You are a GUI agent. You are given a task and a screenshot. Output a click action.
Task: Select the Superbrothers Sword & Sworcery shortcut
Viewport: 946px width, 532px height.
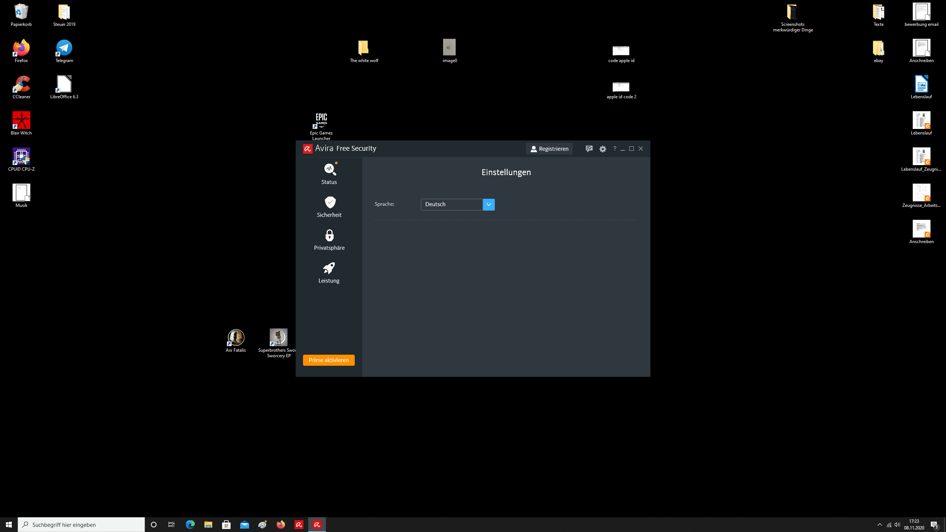(279, 344)
